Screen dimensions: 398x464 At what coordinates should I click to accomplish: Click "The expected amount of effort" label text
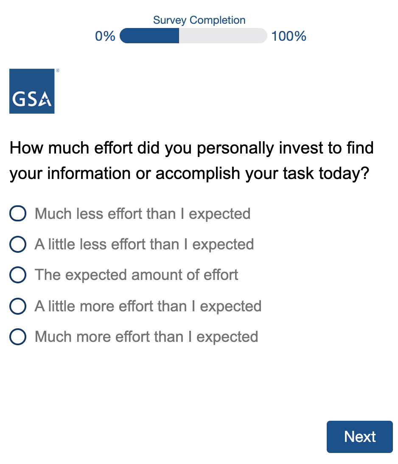tap(137, 275)
